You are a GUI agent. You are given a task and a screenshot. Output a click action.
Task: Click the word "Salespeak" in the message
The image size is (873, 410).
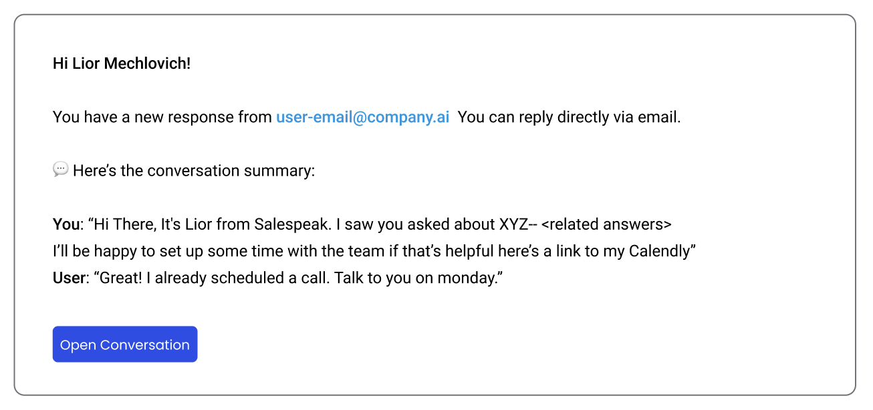click(291, 224)
